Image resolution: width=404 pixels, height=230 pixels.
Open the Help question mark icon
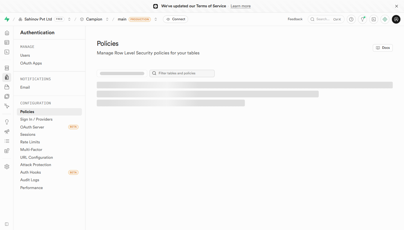[x=351, y=19]
